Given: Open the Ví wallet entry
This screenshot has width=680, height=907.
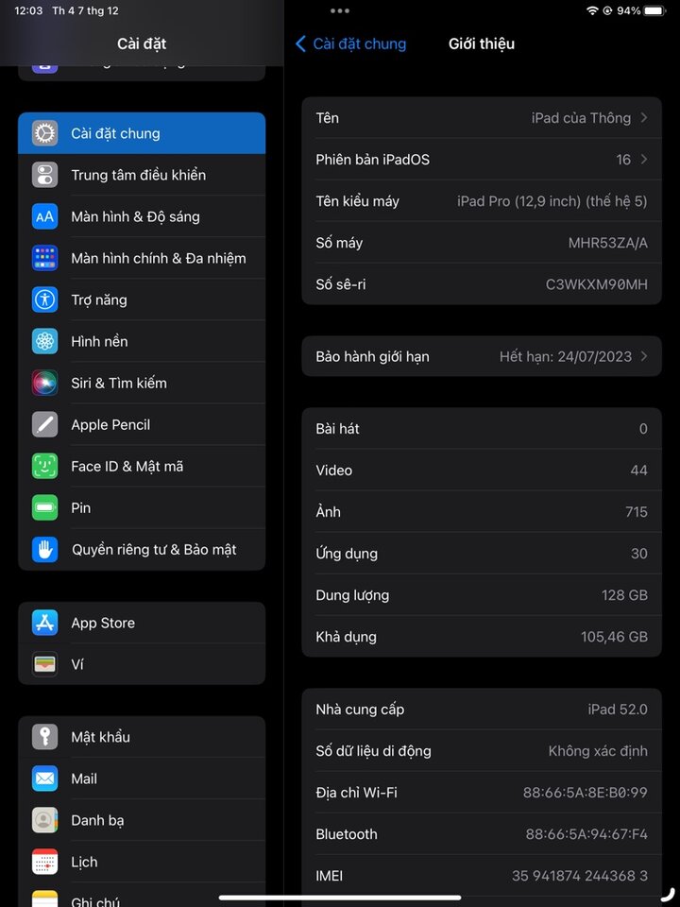Looking at the screenshot, I should (x=142, y=664).
